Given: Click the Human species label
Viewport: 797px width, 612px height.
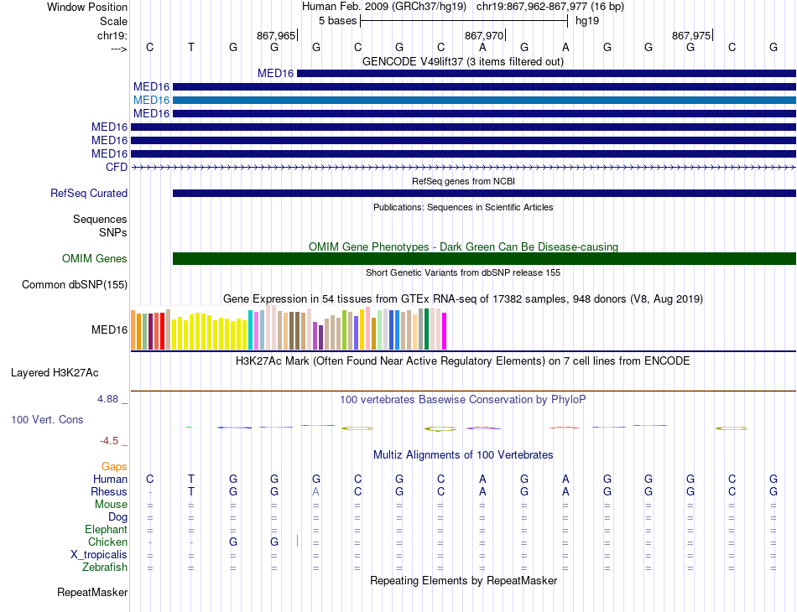Looking at the screenshot, I should click(x=110, y=479).
